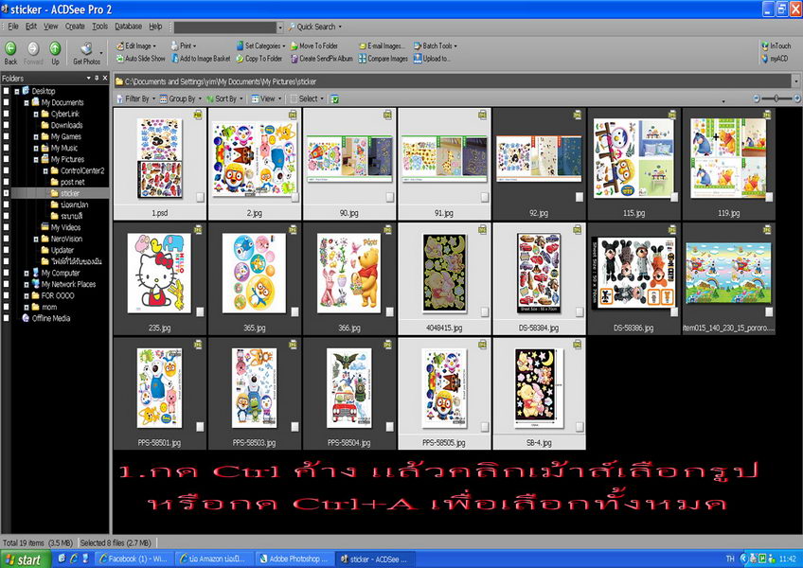Pin the Folders pane
This screenshot has width=803, height=568.
click(97, 78)
